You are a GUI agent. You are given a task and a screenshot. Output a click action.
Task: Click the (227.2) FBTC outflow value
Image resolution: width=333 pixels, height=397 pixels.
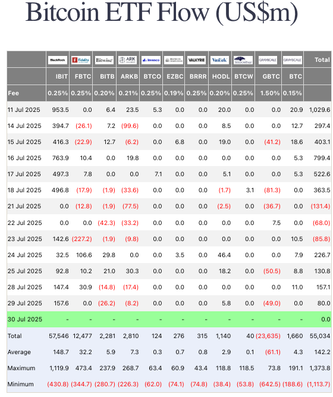click(x=82, y=239)
